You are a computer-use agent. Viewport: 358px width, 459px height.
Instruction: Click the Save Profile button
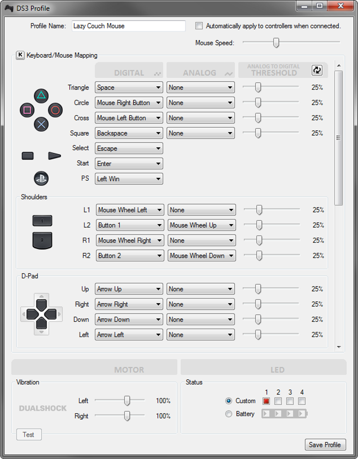(x=325, y=445)
